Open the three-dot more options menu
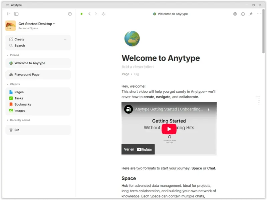The height and width of the screenshot is (200, 267). point(259,14)
